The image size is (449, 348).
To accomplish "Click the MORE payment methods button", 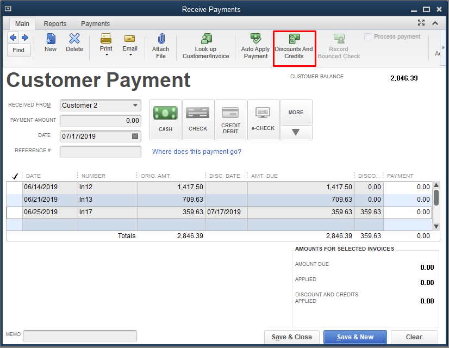I will (x=296, y=113).
